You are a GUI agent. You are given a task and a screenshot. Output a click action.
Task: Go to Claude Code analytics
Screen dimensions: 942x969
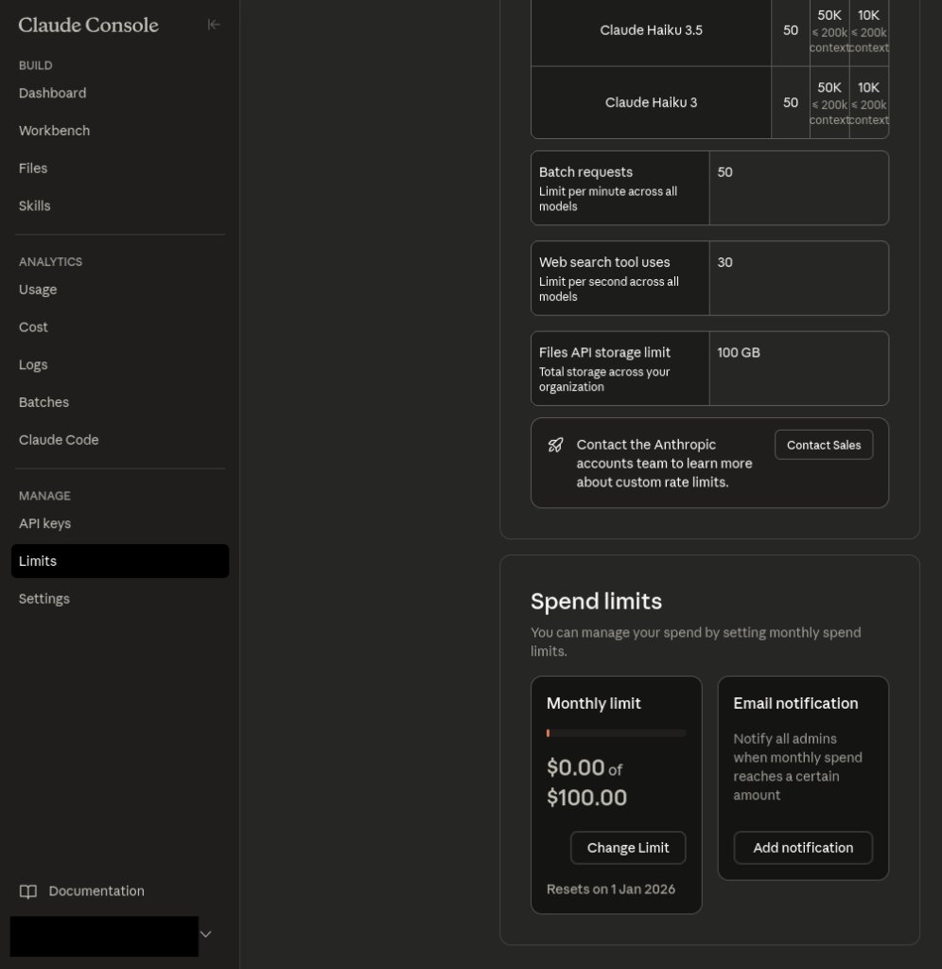coord(59,440)
